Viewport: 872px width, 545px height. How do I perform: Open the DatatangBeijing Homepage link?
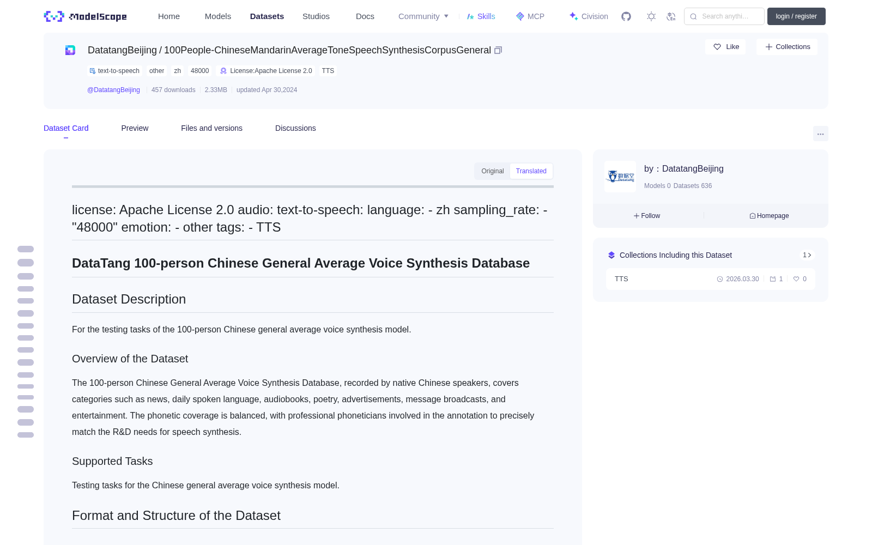[x=769, y=216]
